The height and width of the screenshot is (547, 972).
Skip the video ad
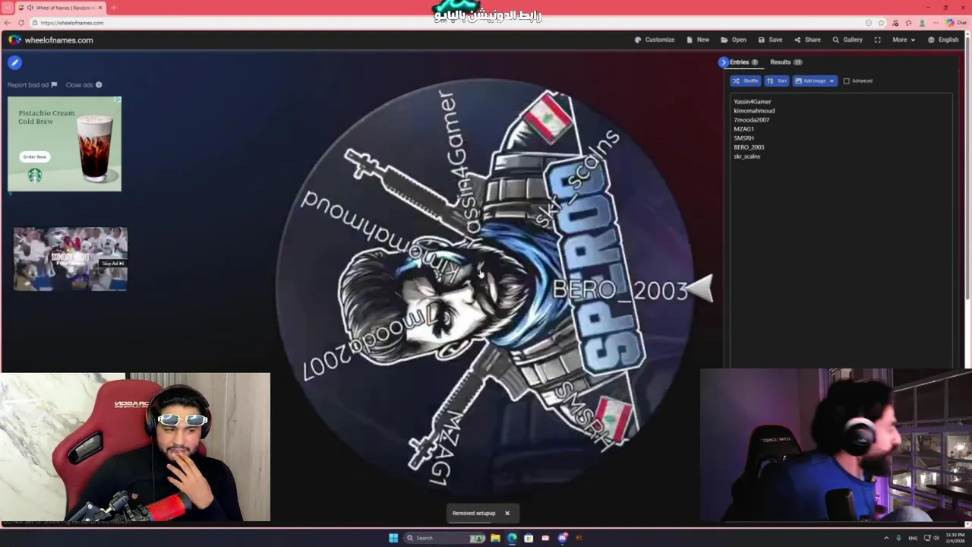(x=113, y=264)
